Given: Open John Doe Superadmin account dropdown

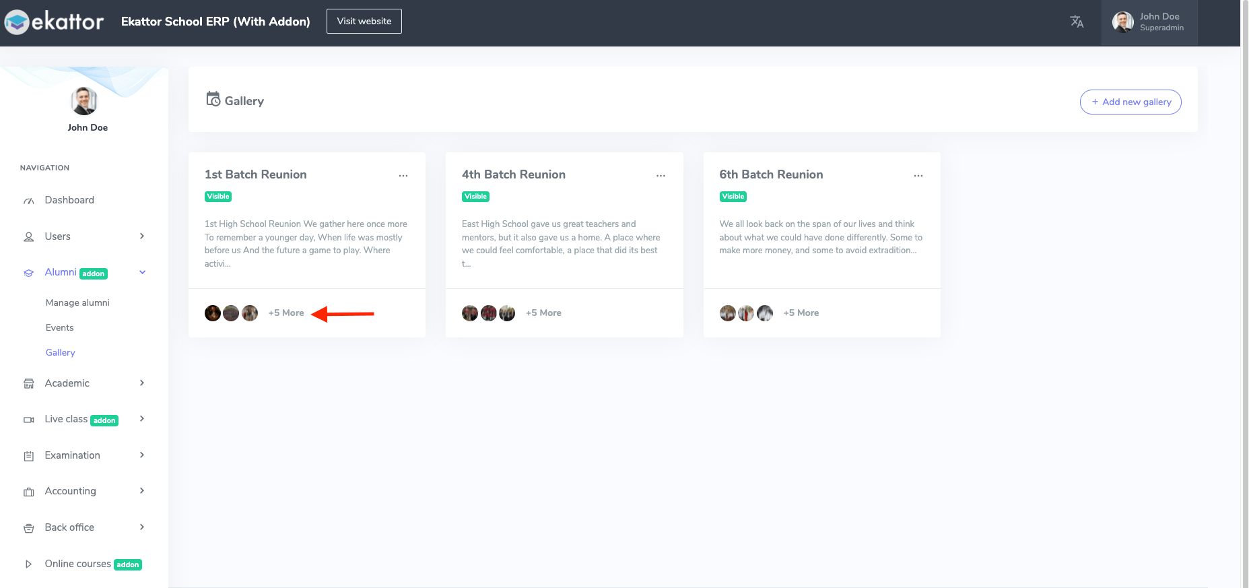Looking at the screenshot, I should (x=1149, y=22).
